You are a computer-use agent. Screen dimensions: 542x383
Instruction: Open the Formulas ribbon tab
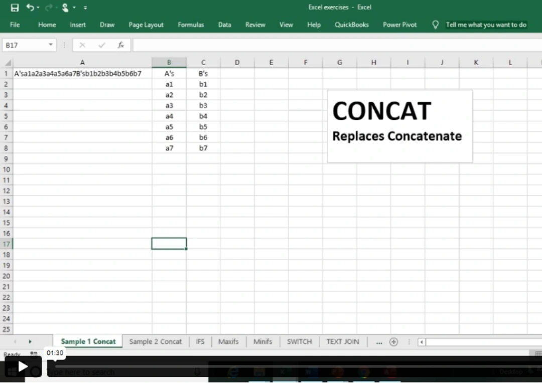tap(191, 25)
